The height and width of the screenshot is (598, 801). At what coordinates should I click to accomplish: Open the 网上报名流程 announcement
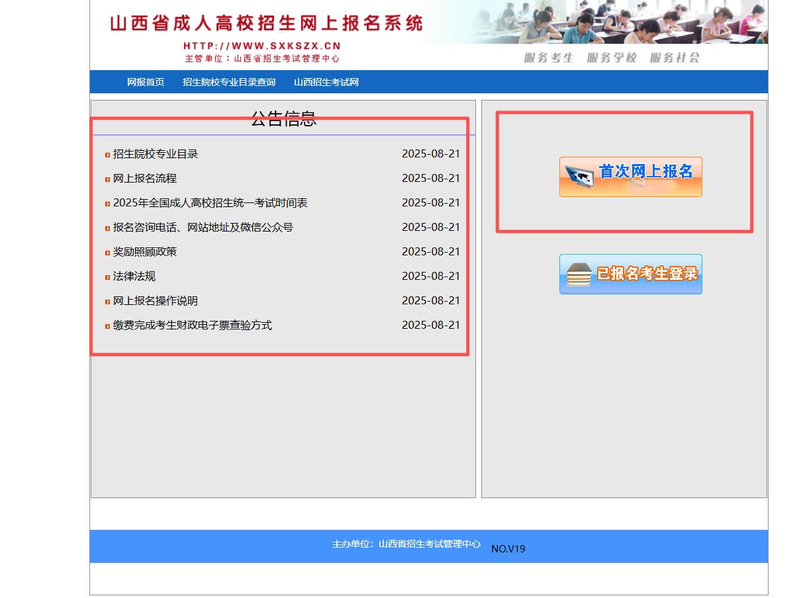click(x=145, y=179)
